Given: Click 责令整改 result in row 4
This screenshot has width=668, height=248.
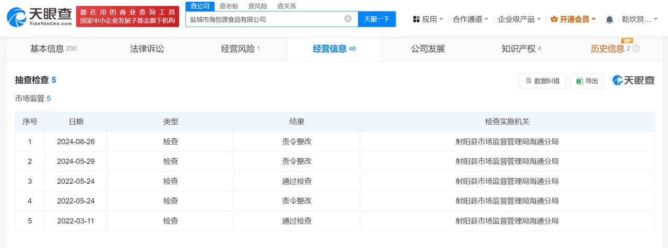Looking at the screenshot, I should [297, 201].
